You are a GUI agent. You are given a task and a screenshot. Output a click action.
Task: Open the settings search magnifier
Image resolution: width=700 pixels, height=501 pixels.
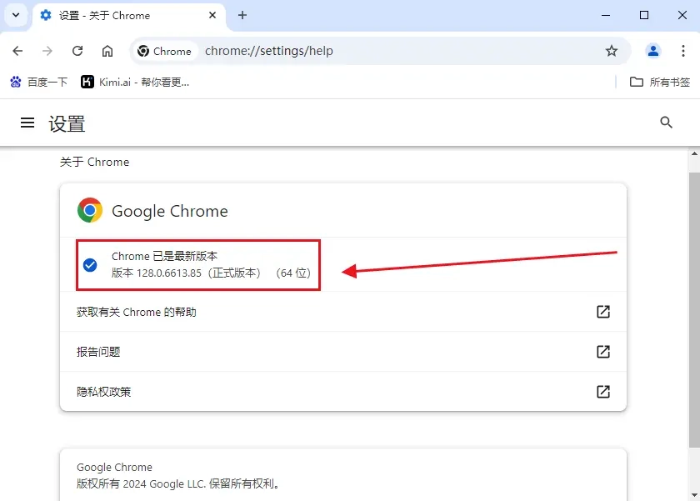click(x=666, y=122)
